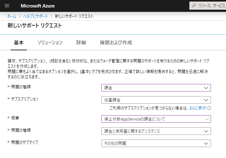Focus the resource search box

208,6
